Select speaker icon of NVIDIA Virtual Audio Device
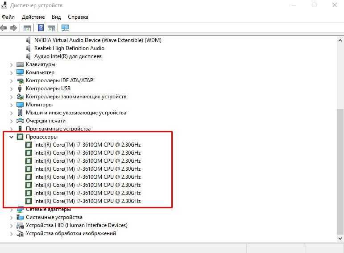The width and height of the screenshot is (344, 253). [28, 40]
